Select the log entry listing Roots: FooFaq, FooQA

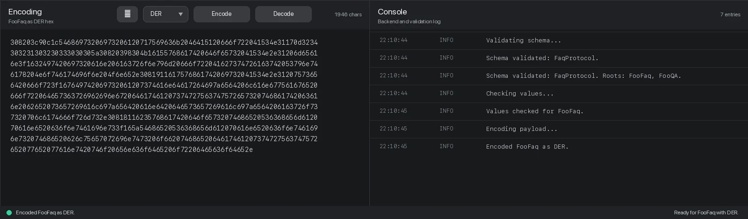pyautogui.click(x=559, y=76)
